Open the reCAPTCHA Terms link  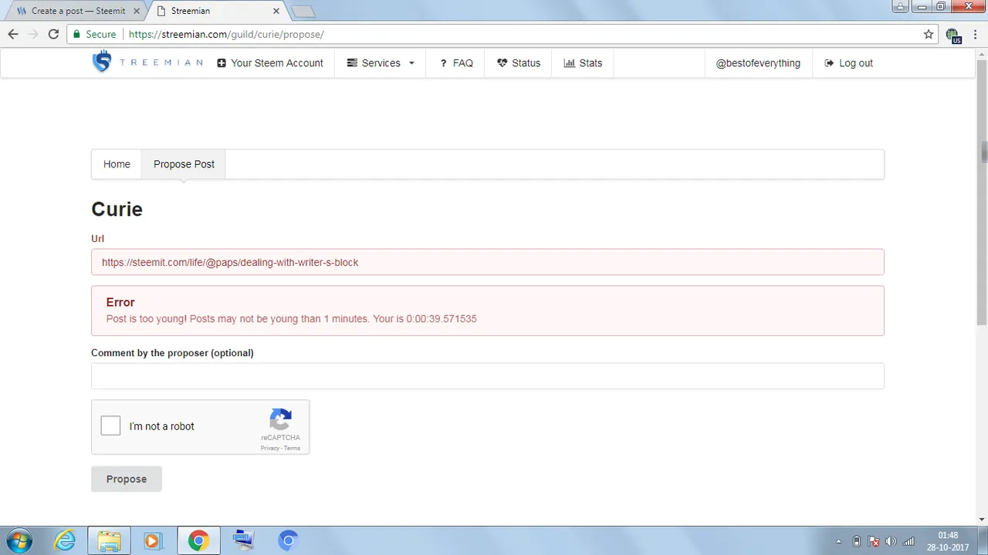pyautogui.click(x=292, y=448)
